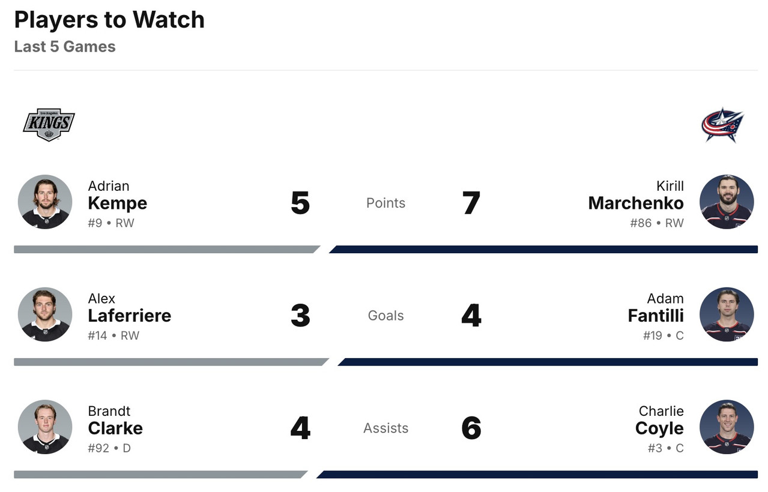Click the Players to Watch heading
The height and width of the screenshot is (492, 768).
coord(109,20)
